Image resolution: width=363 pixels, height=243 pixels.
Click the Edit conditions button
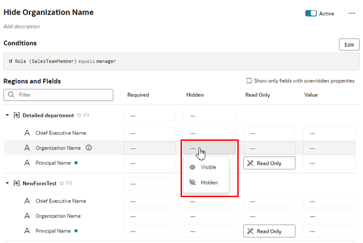349,45
